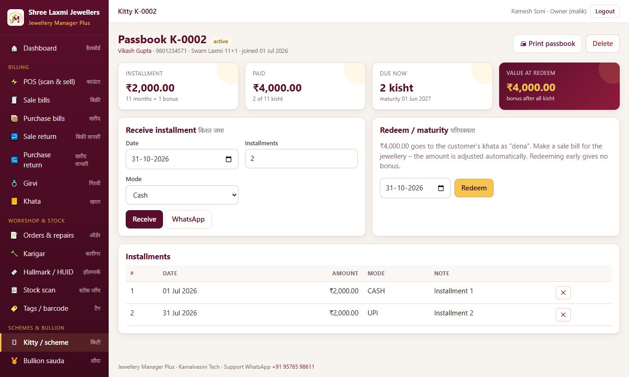Click the POS lightning bolt icon

(14, 82)
